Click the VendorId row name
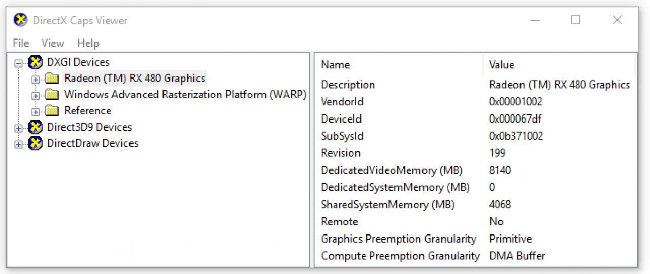The width and height of the screenshot is (650, 274). [x=342, y=102]
